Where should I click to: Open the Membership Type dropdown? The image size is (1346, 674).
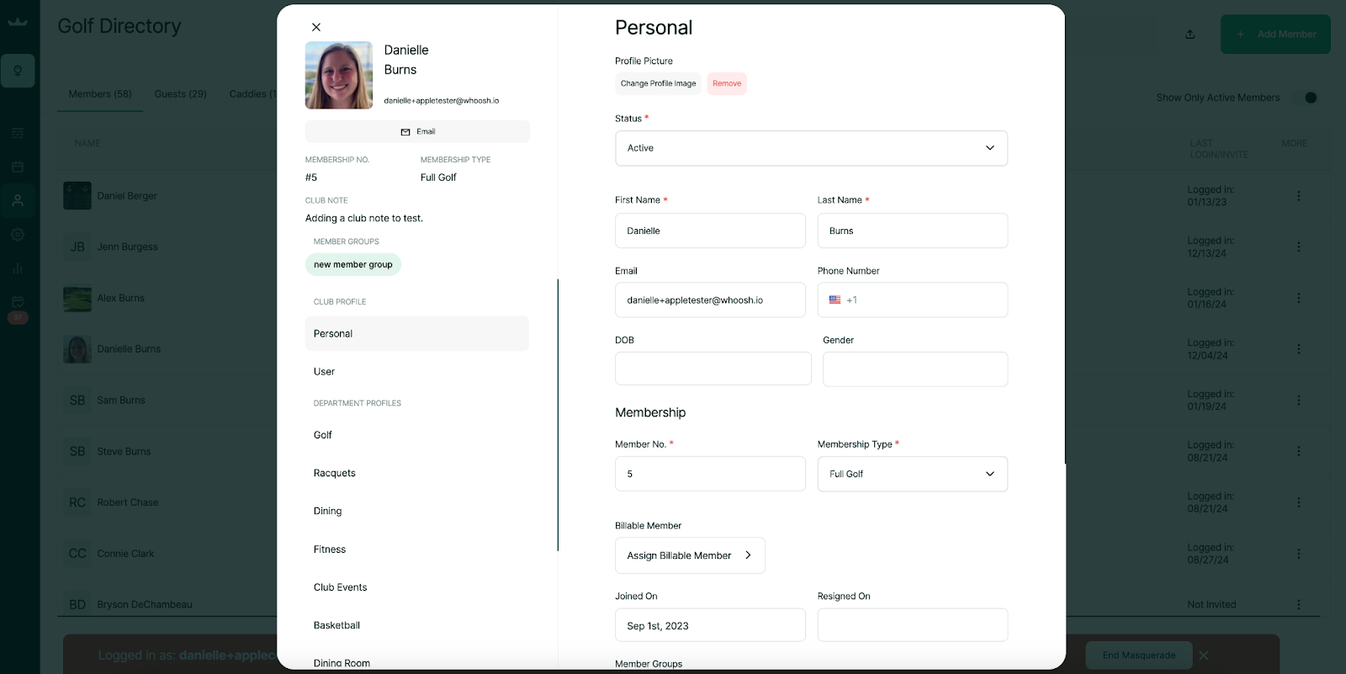(912, 475)
